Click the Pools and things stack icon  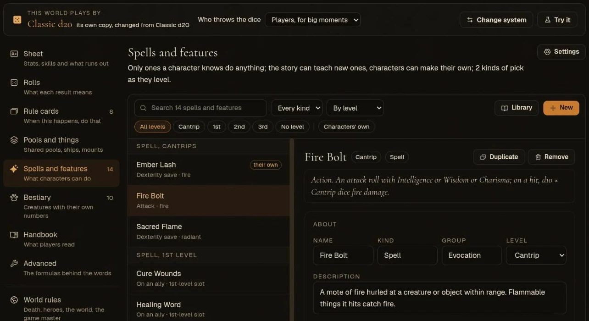(x=14, y=140)
